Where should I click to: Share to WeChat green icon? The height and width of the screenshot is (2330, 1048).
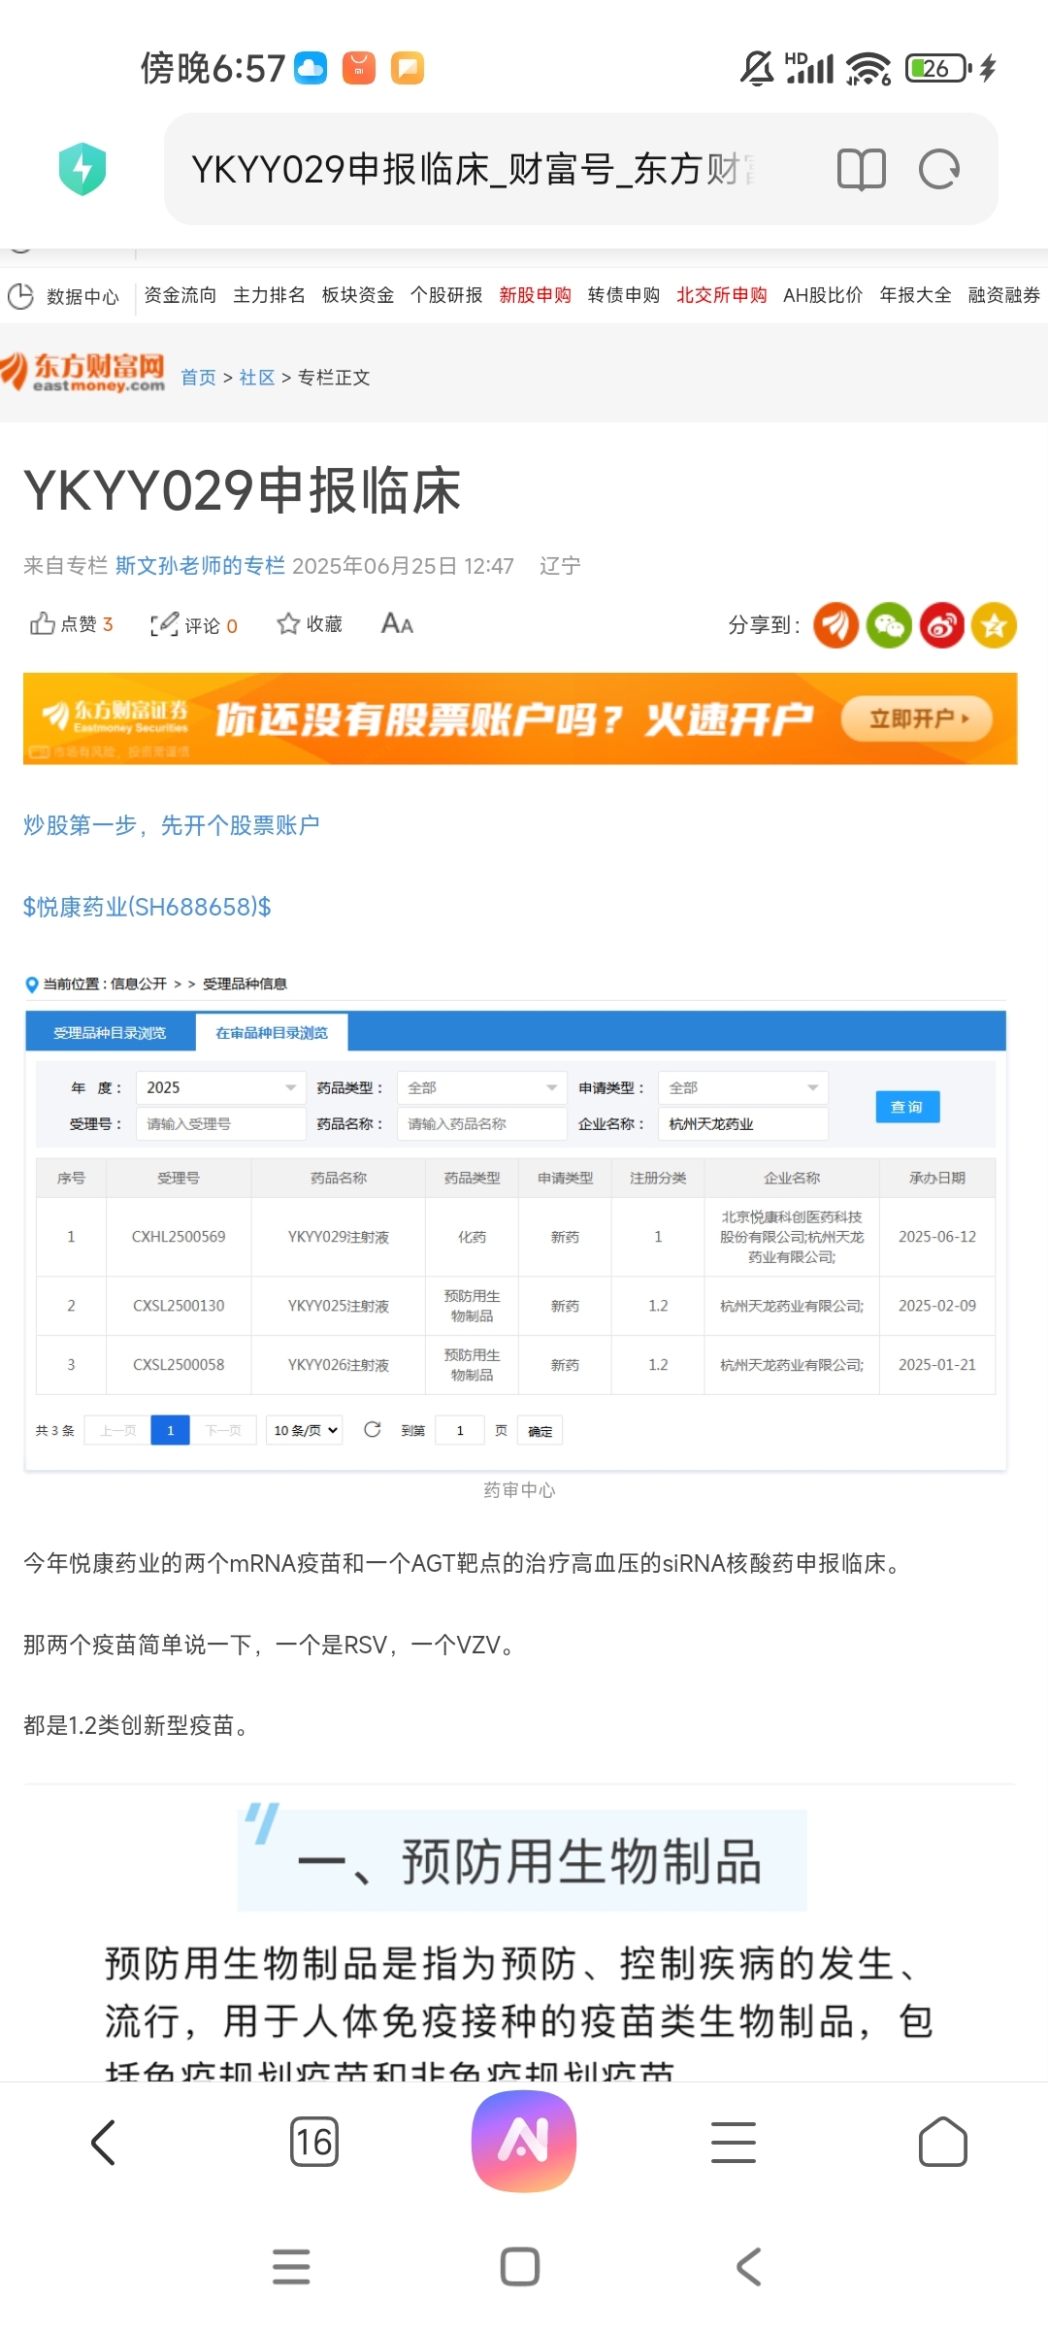click(x=889, y=625)
